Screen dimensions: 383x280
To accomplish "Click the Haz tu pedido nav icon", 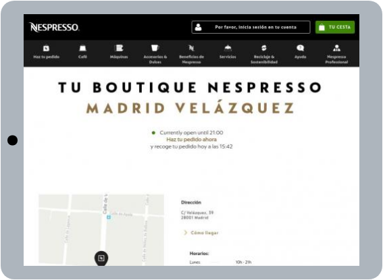I will [x=46, y=49].
